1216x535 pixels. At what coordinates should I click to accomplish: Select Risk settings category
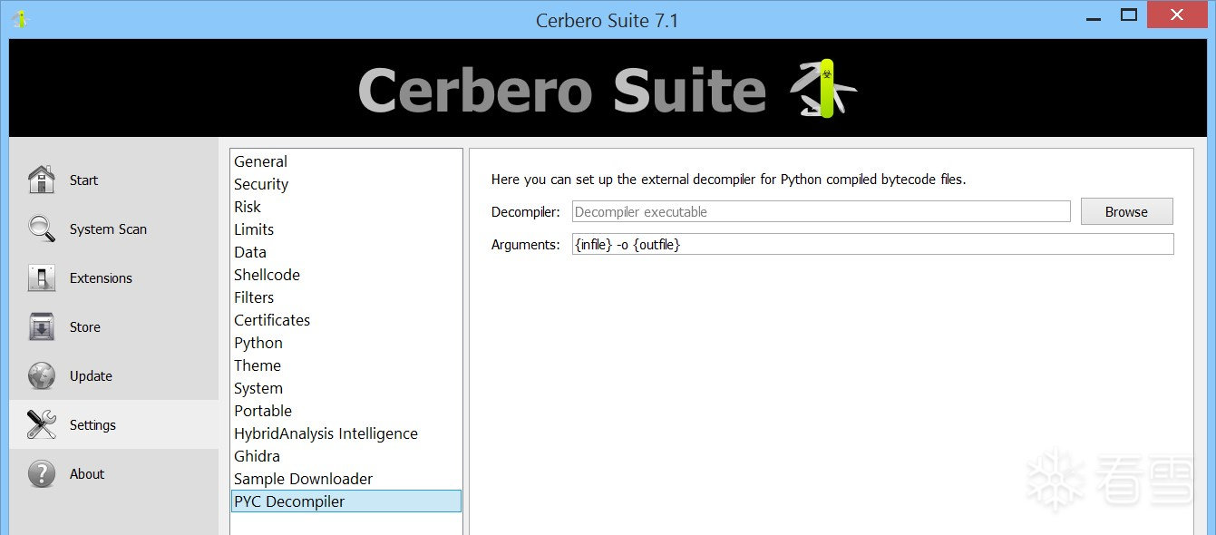(x=346, y=207)
